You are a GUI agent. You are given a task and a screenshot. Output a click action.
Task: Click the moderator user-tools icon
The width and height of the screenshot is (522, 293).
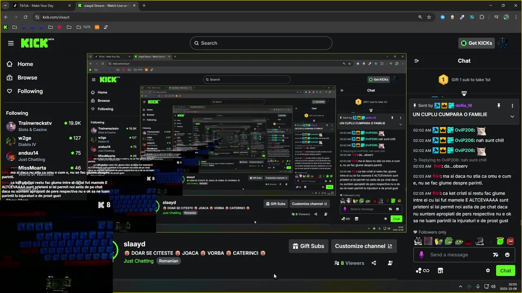(x=390, y=263)
